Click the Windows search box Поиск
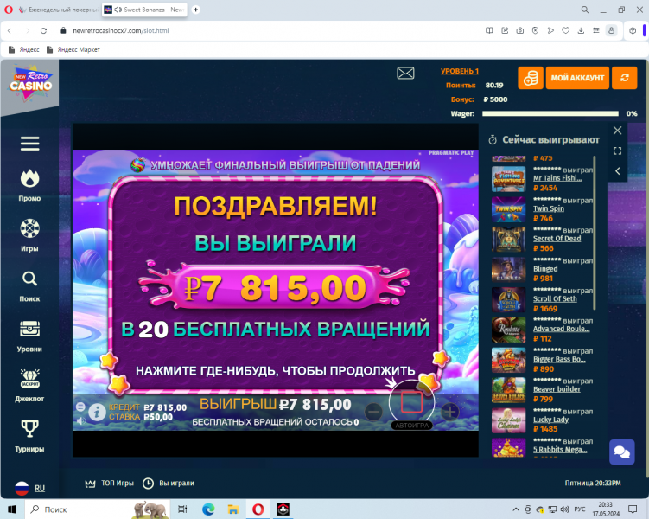Image resolution: width=649 pixels, height=519 pixels. tap(98, 509)
